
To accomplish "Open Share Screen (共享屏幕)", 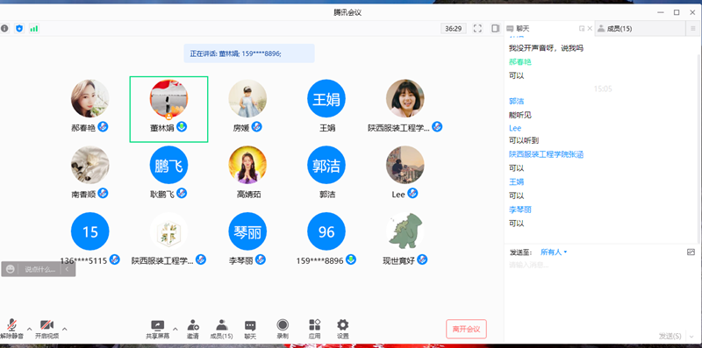I will point(158,329).
